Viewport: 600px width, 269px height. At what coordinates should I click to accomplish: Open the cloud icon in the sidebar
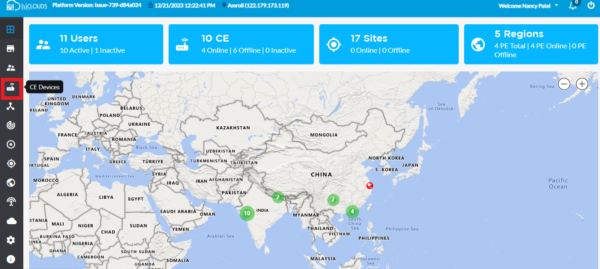tap(11, 221)
